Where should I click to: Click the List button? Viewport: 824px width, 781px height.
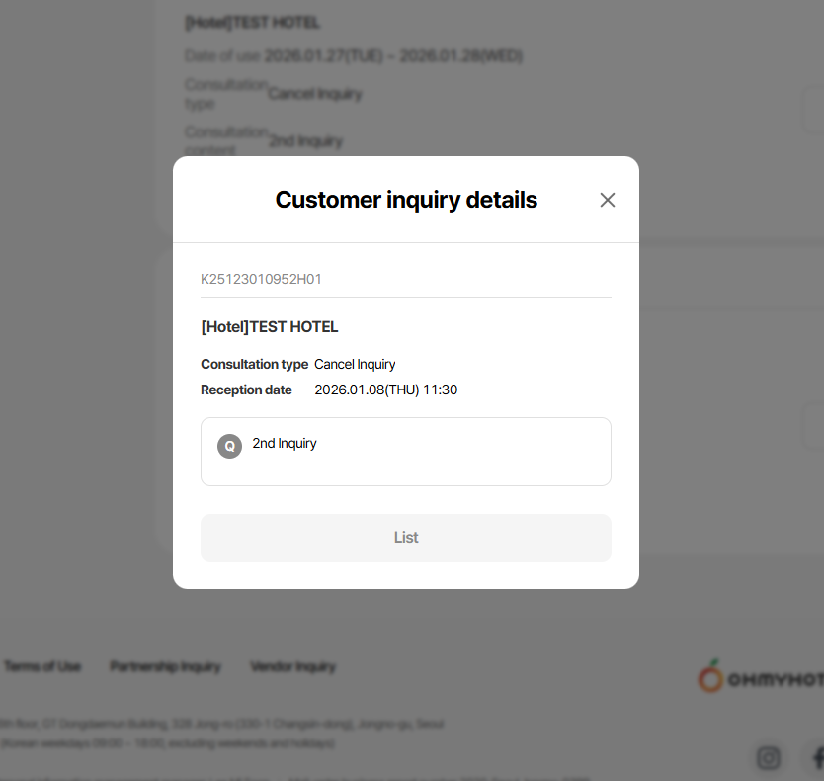coord(406,538)
